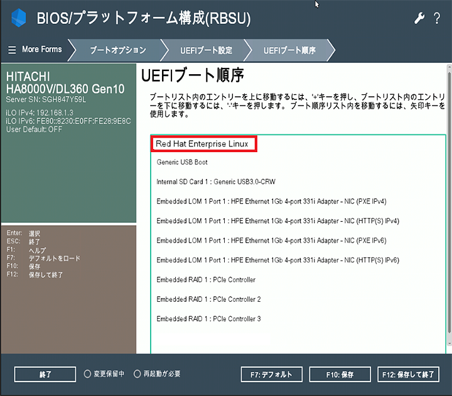Screen dimensions: 452x396
Task: Select Embedded RAID 1 : PCIe Controller entry
Action: (206, 280)
